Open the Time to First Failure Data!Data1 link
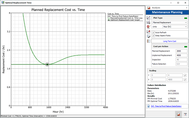 pyautogui.click(x=166, y=107)
